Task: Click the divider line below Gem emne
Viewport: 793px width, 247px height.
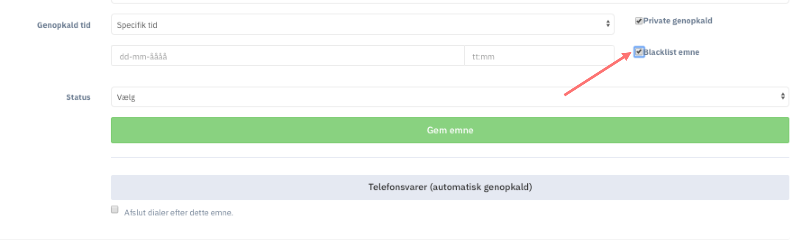Action: (450, 157)
